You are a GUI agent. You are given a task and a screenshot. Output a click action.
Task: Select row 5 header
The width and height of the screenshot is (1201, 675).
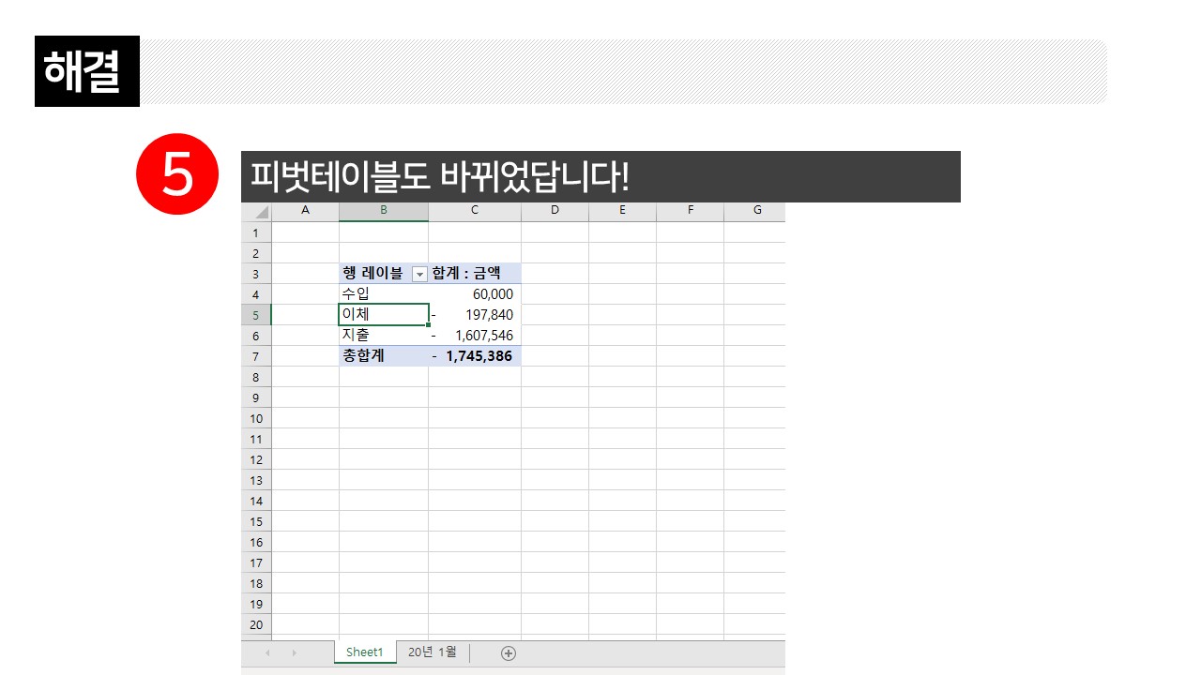point(256,315)
